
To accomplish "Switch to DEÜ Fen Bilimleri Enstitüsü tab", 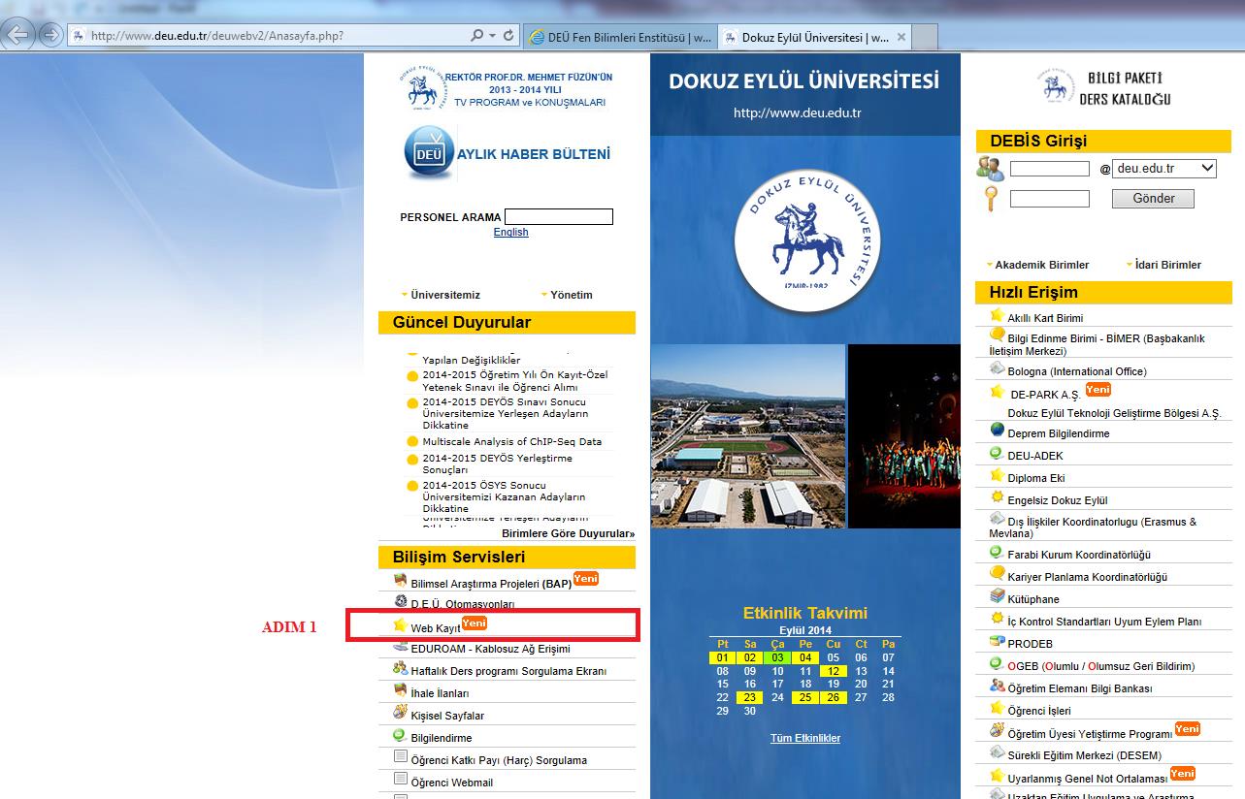I will 620,37.
